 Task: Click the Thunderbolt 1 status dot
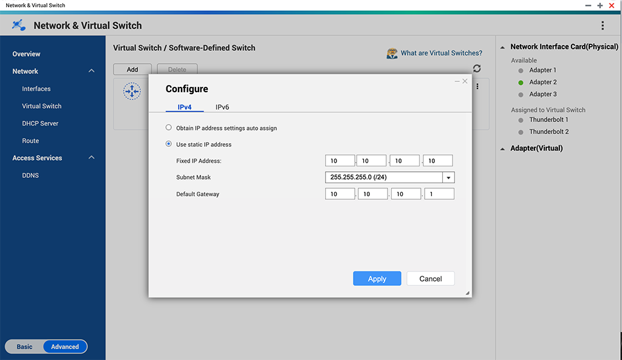pyautogui.click(x=521, y=120)
